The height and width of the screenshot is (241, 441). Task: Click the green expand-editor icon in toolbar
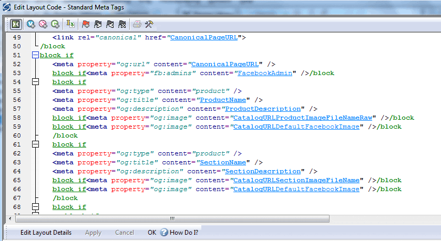pos(16,24)
